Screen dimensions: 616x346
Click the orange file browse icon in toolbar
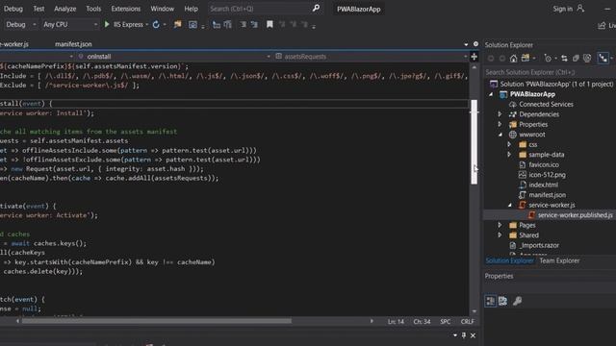point(177,24)
